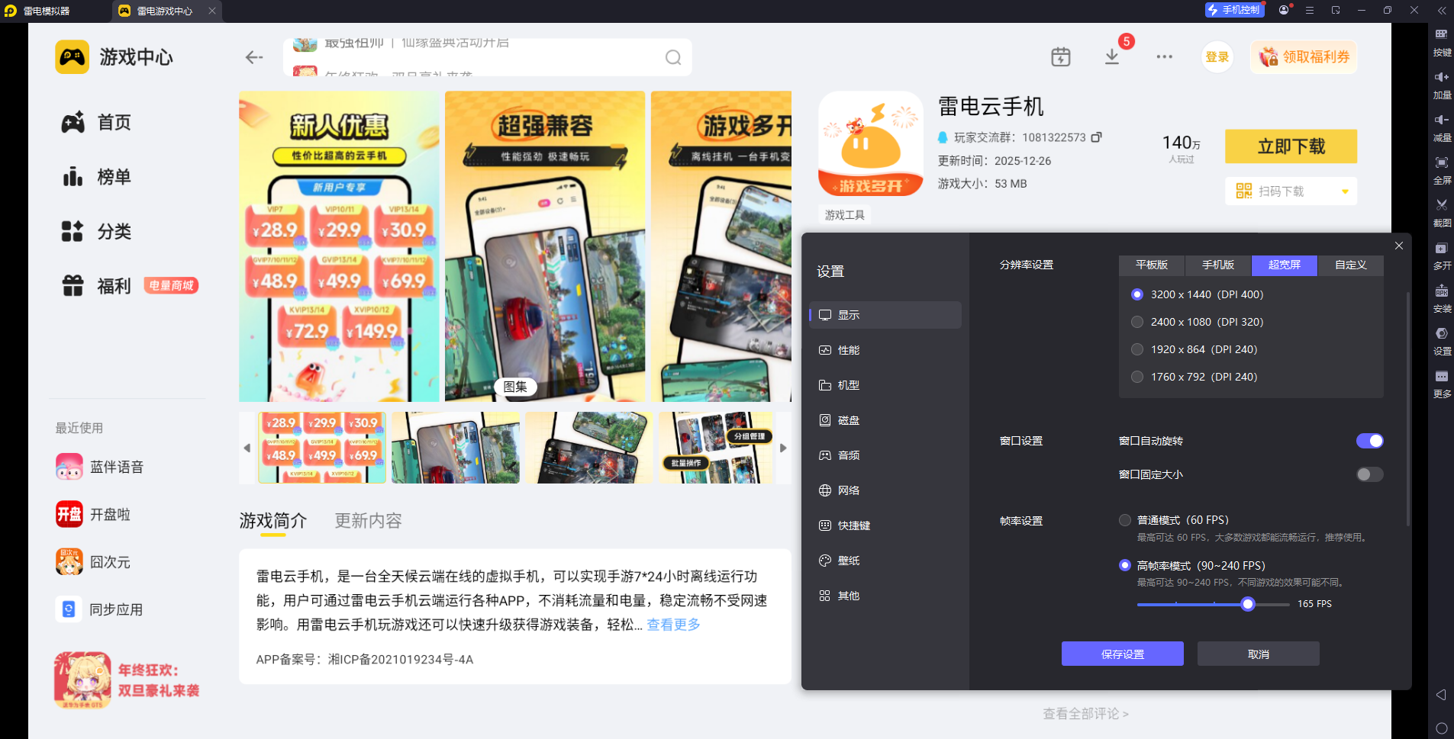Viewport: 1454px width, 739px height.
Task: Close the settings dialog with X
Action: [x=1399, y=246]
